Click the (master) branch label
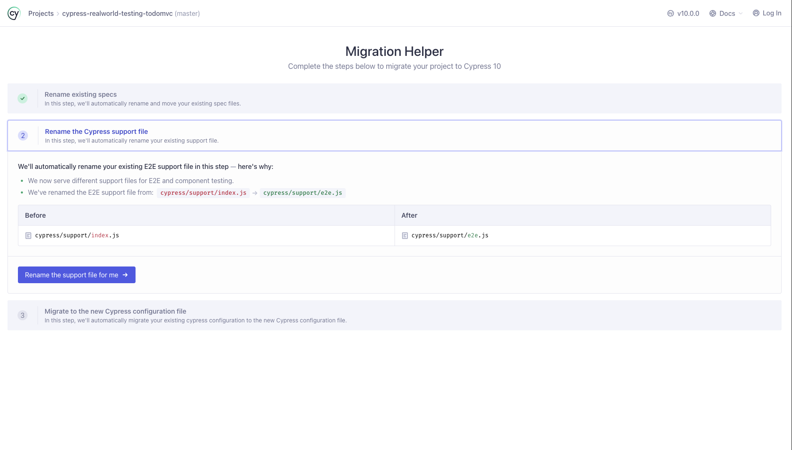Image resolution: width=792 pixels, height=450 pixels. tap(187, 13)
